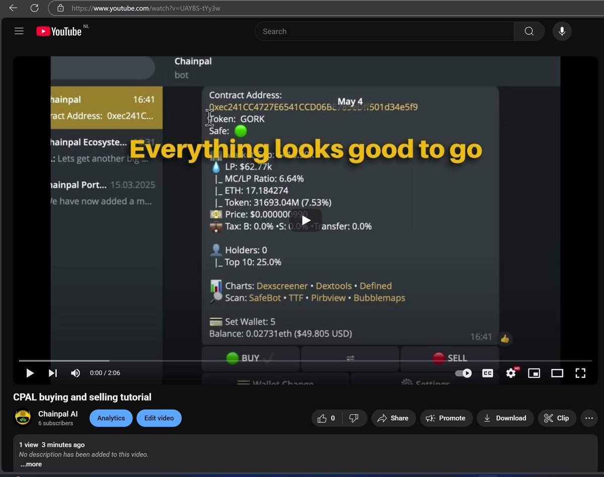Mute the video volume
Viewport: 604px width, 477px height.
[75, 373]
